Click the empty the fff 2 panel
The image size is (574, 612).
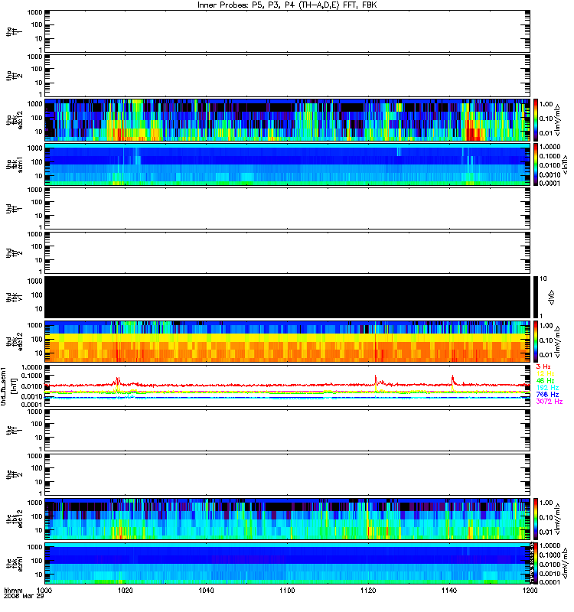pos(288,474)
